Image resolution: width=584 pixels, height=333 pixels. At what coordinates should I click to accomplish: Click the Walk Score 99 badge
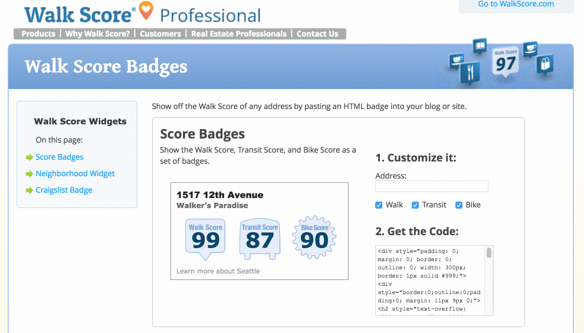(x=205, y=239)
